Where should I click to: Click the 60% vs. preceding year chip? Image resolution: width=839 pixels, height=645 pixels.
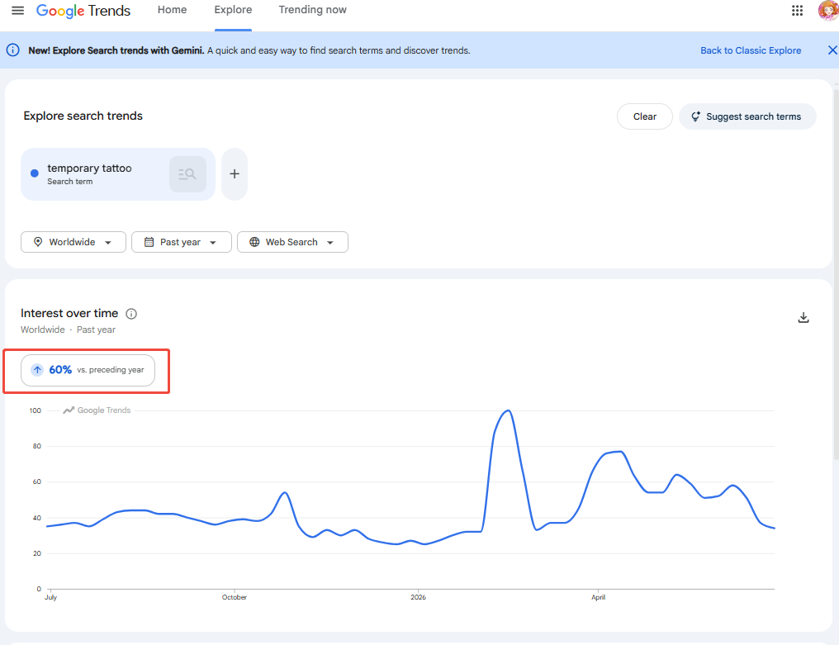pyautogui.click(x=88, y=370)
